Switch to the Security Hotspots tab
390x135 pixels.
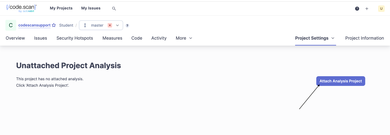coord(75,38)
